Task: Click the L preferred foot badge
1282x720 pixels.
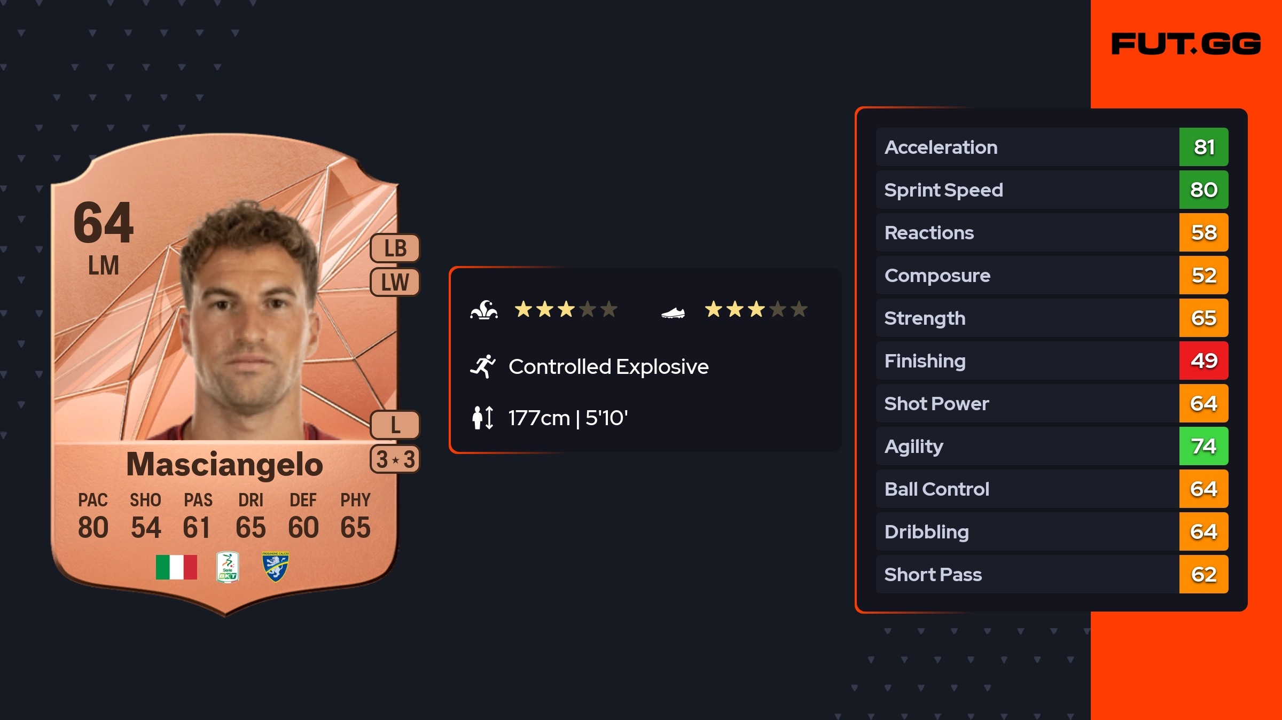Action: [395, 425]
